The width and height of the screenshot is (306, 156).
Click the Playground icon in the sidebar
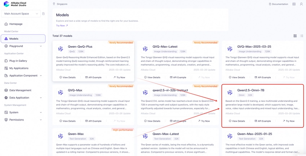point(6,46)
